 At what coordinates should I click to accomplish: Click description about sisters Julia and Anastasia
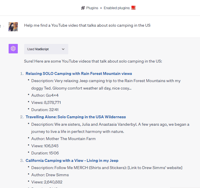(110, 128)
